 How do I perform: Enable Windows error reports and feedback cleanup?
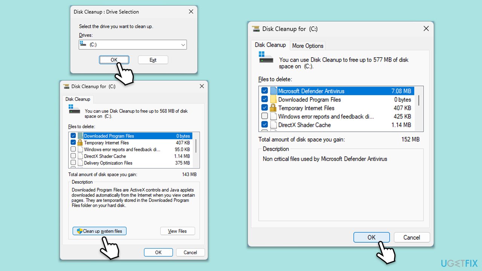(x=264, y=116)
